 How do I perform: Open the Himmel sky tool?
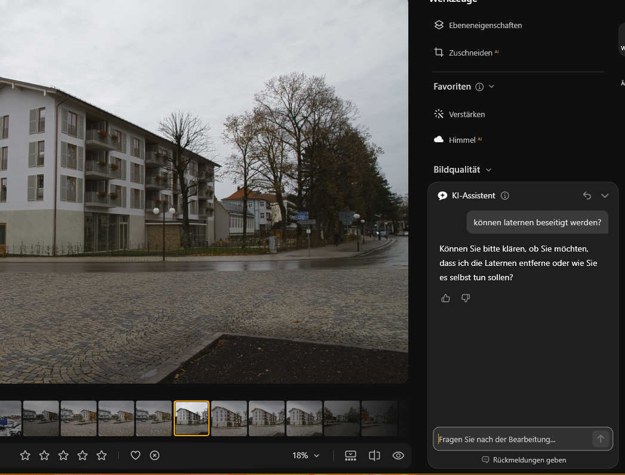click(x=458, y=140)
